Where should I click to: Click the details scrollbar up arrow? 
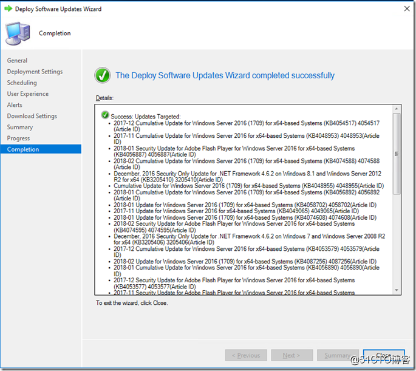[397, 109]
